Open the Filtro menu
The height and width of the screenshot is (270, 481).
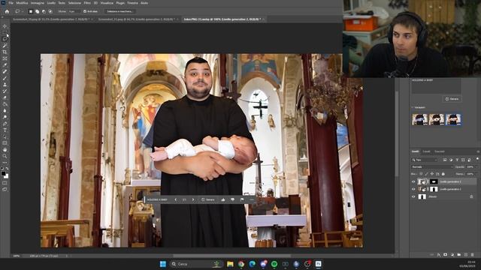[x=87, y=3]
